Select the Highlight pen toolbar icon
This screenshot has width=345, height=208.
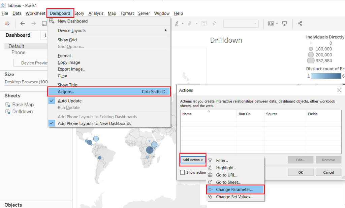click(x=177, y=24)
